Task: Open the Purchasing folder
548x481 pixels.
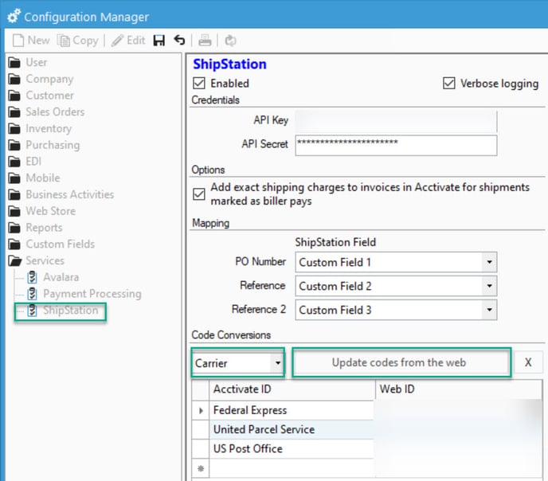Action: coord(44,145)
